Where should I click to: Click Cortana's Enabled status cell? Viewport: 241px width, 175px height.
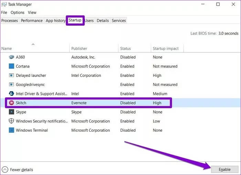127,66
